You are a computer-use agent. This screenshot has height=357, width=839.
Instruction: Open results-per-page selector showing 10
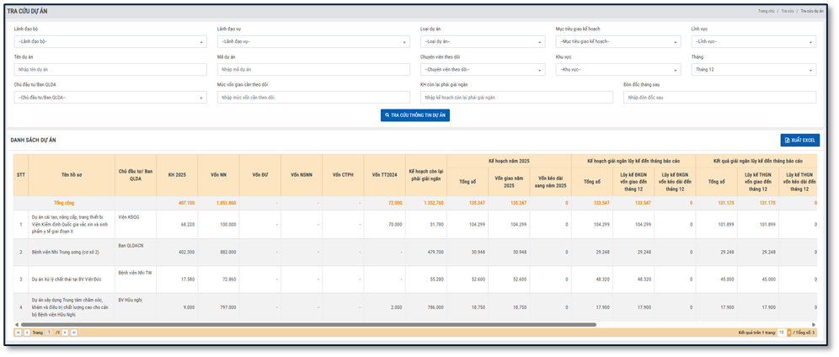pyautogui.click(x=783, y=333)
